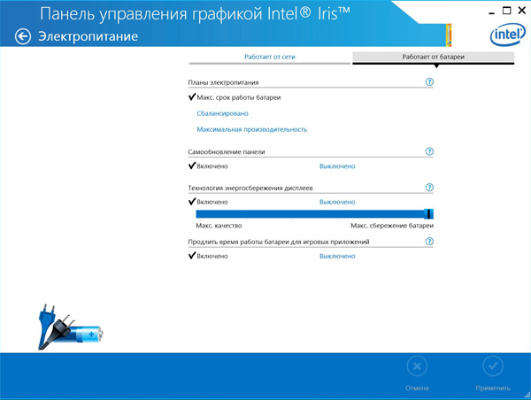Disable Самообновление панели with Выключено
The width and height of the screenshot is (531, 400).
click(336, 166)
